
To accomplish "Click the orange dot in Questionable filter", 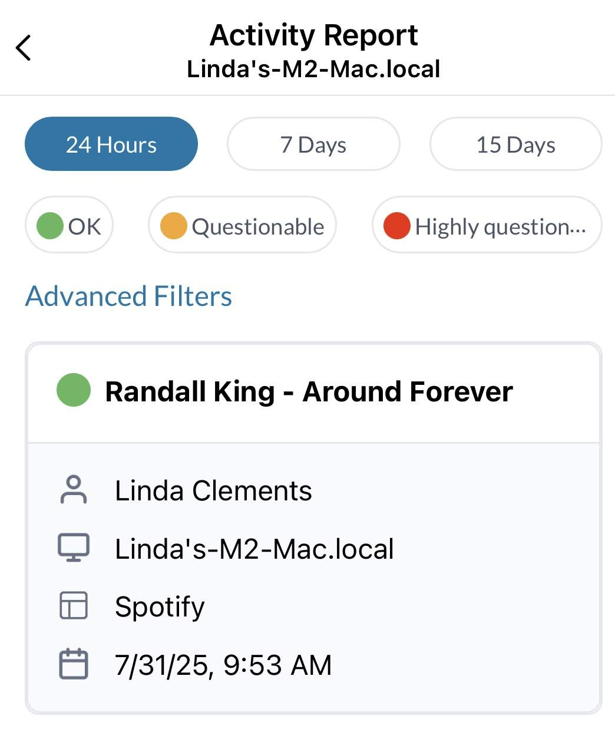I will (x=174, y=226).
